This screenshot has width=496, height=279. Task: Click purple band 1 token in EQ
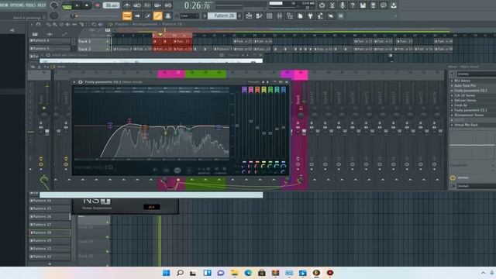point(110,126)
